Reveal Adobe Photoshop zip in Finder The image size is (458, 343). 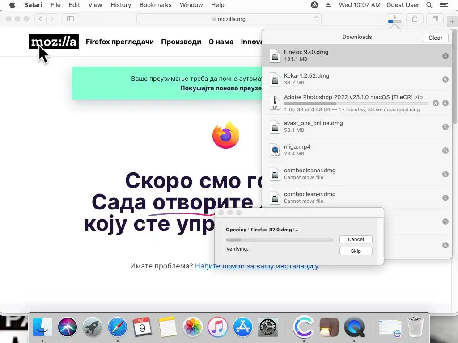[x=445, y=103]
